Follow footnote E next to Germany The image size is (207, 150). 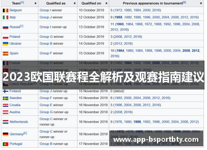tap(25, 133)
